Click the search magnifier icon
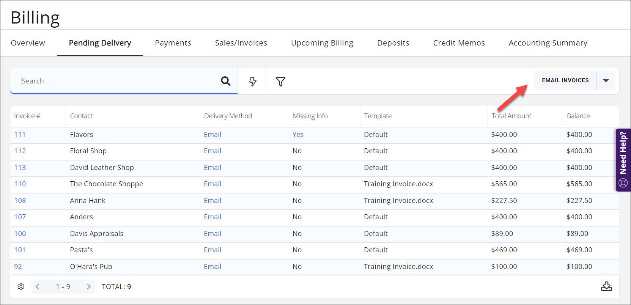This screenshot has height=305, width=631. pos(225,81)
